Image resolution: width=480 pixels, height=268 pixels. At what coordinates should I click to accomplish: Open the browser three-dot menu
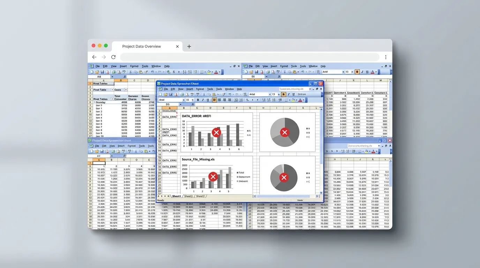coord(385,57)
